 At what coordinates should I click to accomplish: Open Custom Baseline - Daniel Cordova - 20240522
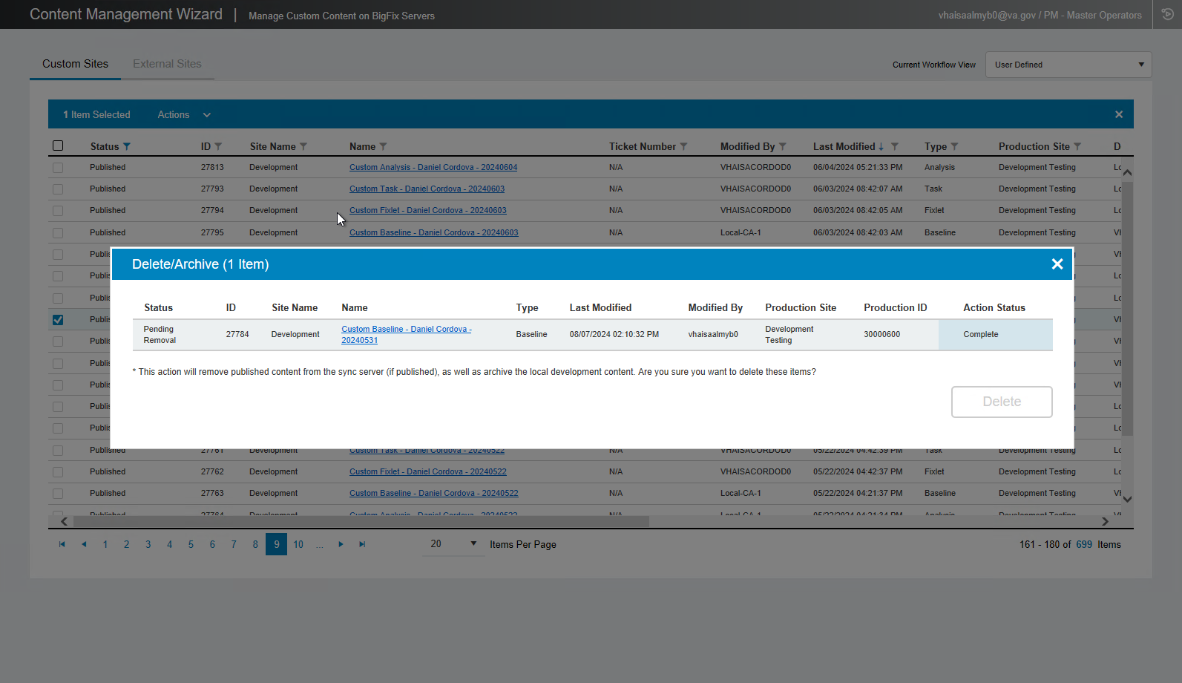[434, 493]
